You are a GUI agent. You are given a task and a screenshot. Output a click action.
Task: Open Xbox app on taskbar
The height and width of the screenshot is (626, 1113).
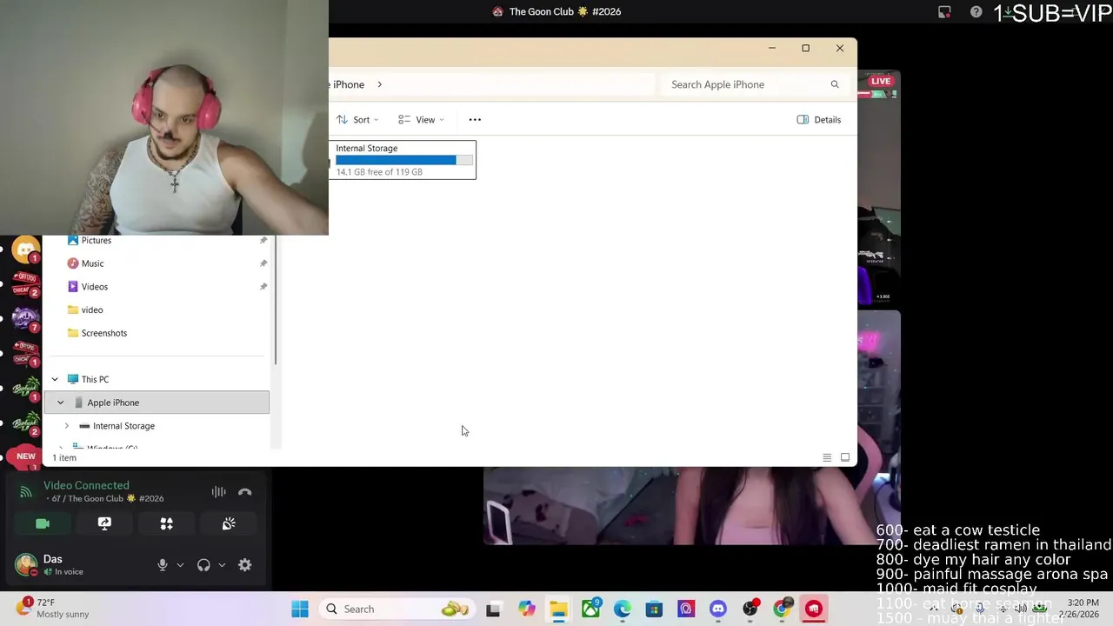click(590, 609)
